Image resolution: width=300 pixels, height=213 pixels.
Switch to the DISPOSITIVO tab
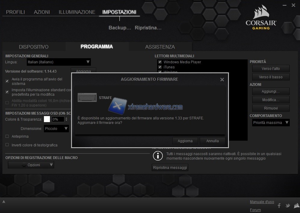tap(33, 47)
